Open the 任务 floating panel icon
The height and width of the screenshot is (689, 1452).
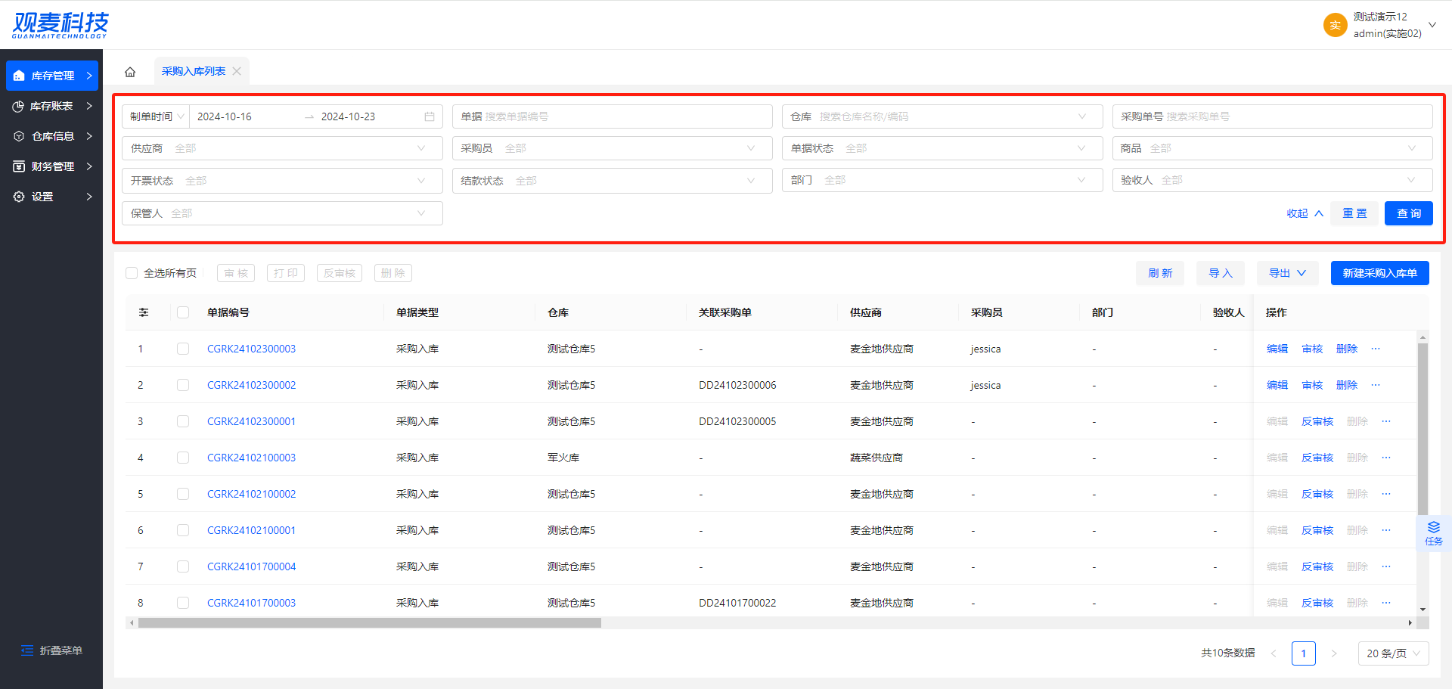(x=1434, y=533)
